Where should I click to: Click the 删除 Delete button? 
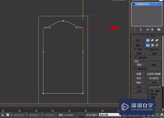coord(139,83)
